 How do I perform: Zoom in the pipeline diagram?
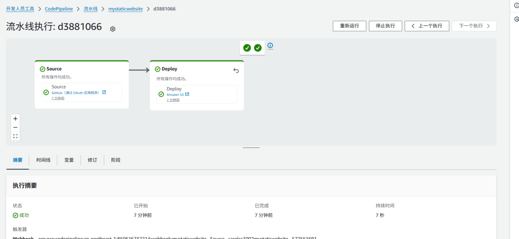pos(15,118)
